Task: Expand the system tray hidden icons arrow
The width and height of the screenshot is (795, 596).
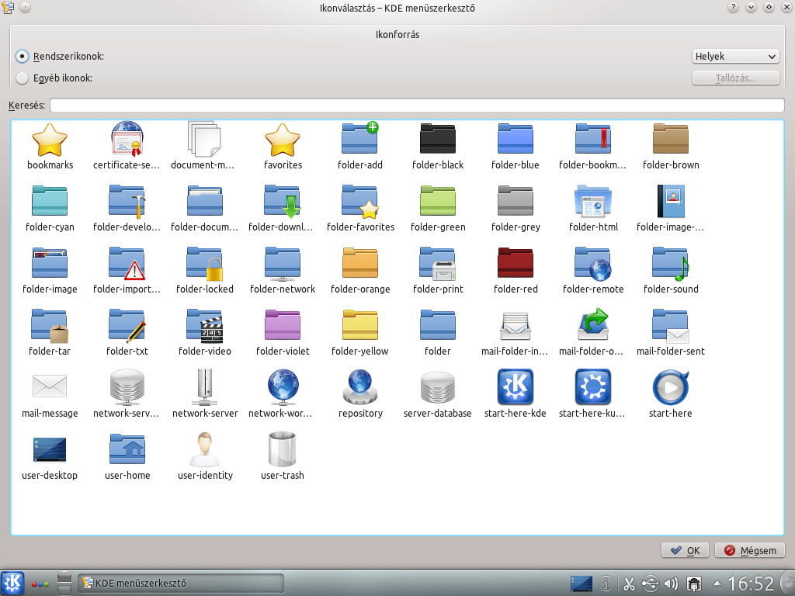Action: coord(717,583)
